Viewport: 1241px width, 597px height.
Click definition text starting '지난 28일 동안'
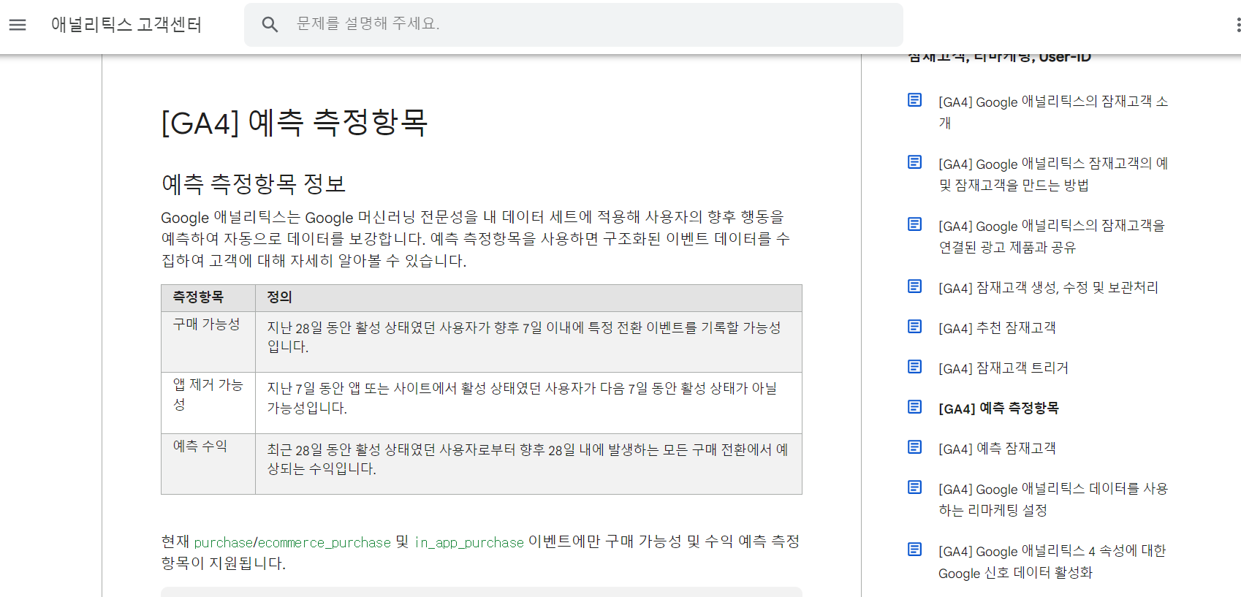524,338
